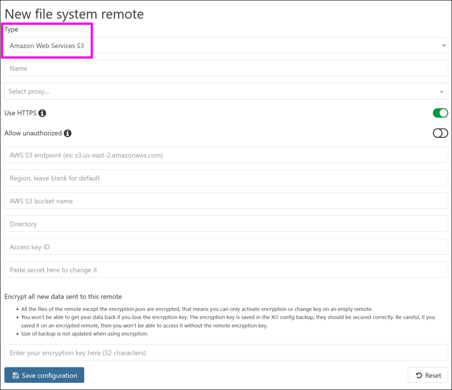452x390 pixels.
Task: Click the info icon beside Allow unauthorized
Action: point(68,133)
